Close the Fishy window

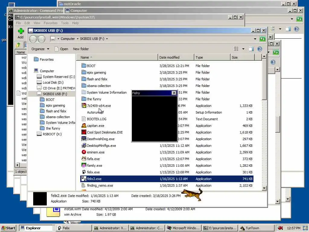tap(174, 93)
